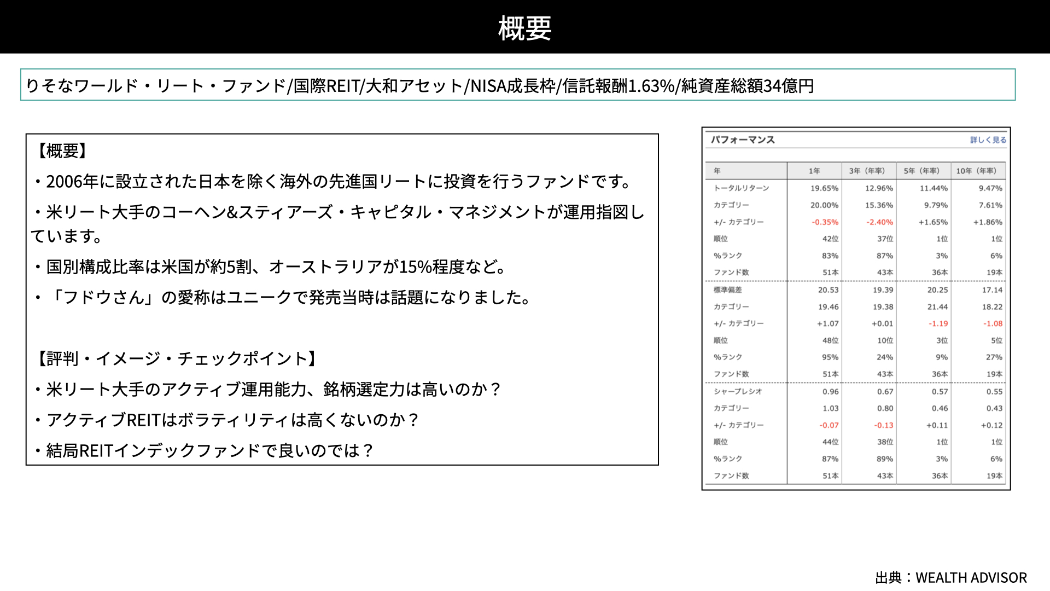Screen dimensions: 1050x591
Task: Select the +1.86% value
Action: pos(988,222)
